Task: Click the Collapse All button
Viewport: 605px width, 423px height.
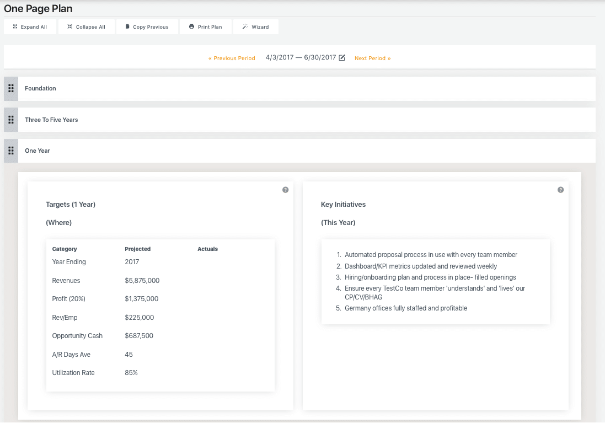Action: click(87, 26)
